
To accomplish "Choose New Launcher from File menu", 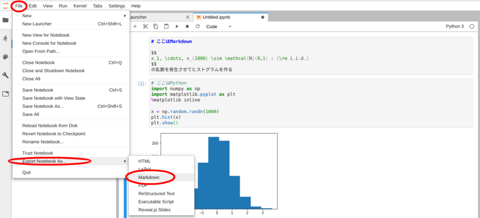I will click(x=71, y=24).
